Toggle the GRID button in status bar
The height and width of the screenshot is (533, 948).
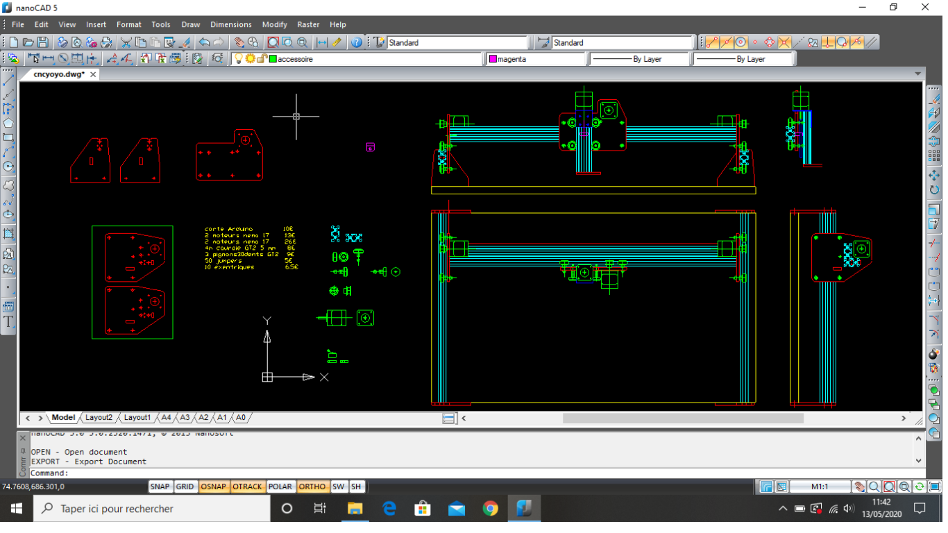point(185,487)
